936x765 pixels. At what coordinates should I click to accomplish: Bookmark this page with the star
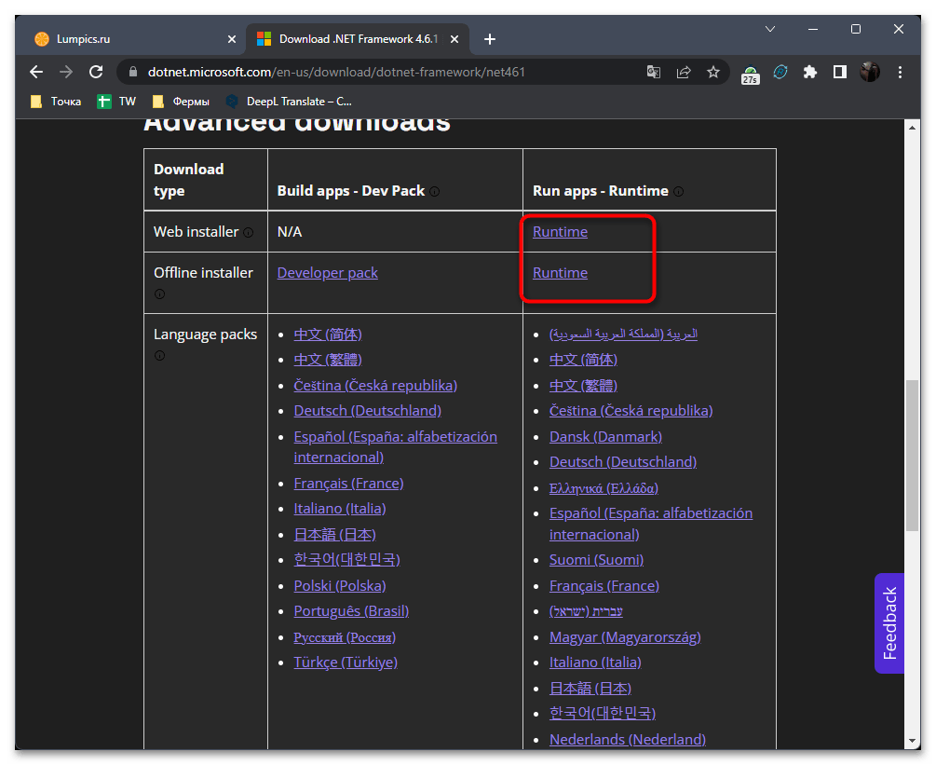(x=713, y=73)
